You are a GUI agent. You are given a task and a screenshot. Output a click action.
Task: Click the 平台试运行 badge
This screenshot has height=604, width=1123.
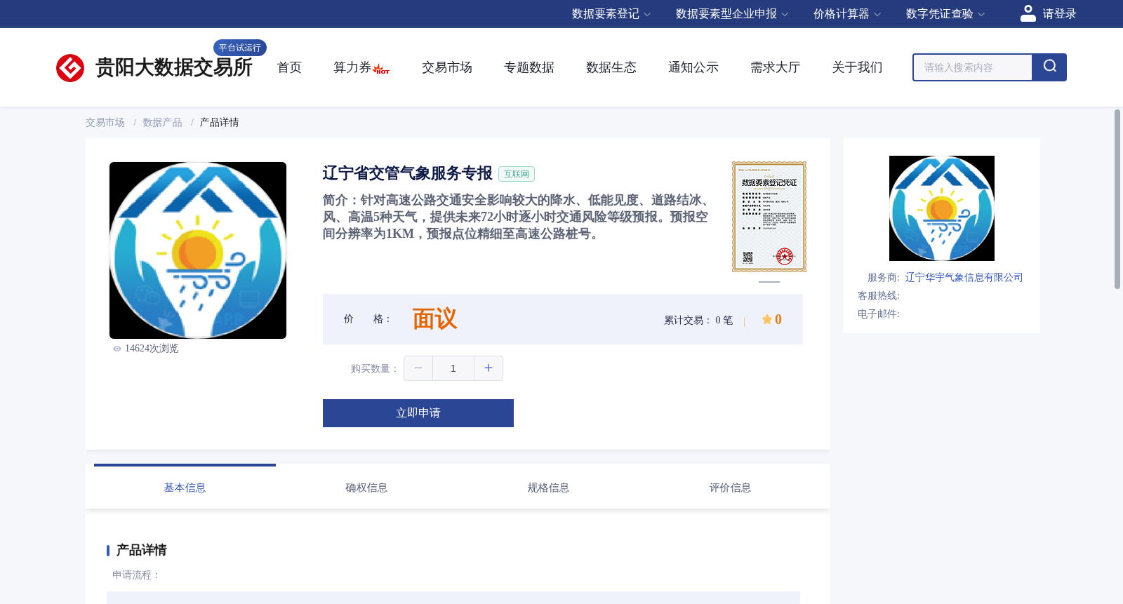point(240,48)
